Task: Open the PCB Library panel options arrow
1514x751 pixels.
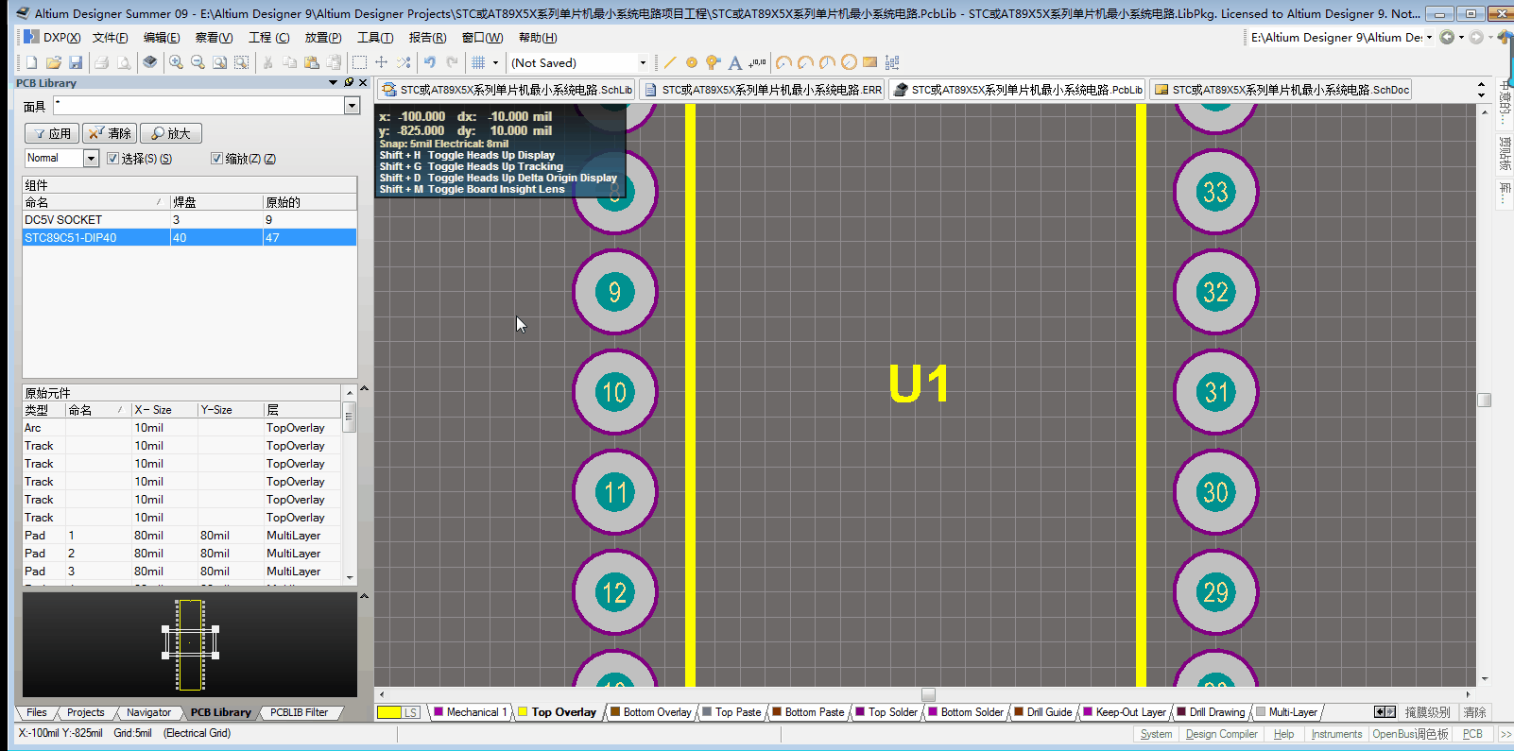Action: pos(333,82)
